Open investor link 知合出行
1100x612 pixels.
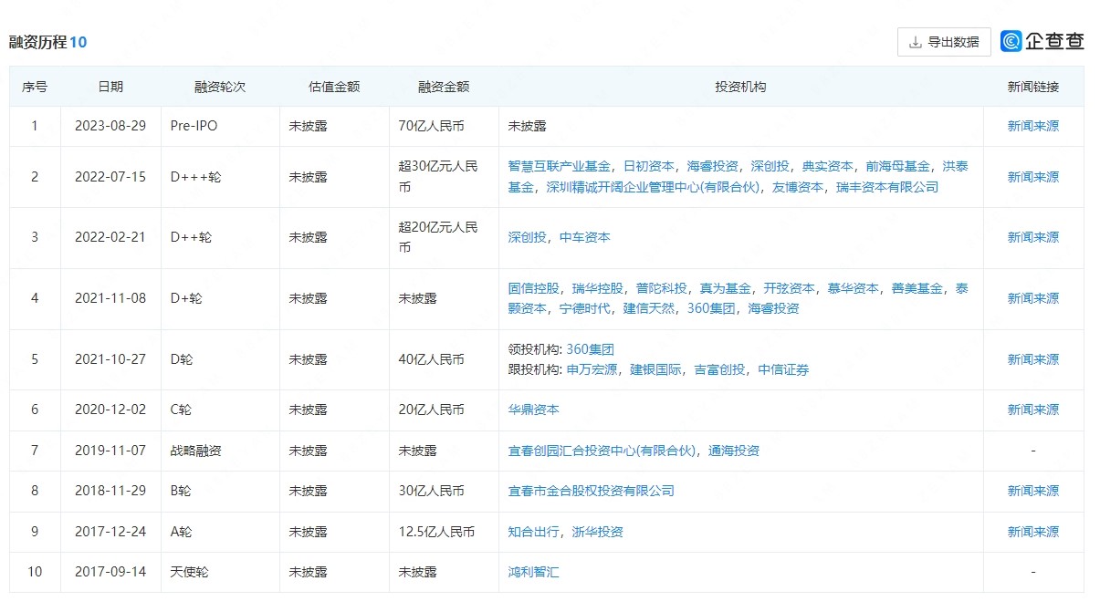(534, 532)
